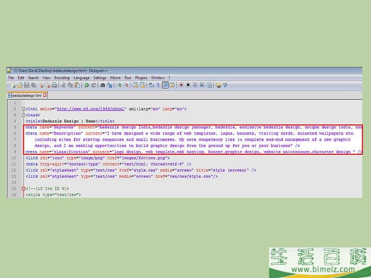Collapse the red fold marker on line 15

(x=23, y=188)
